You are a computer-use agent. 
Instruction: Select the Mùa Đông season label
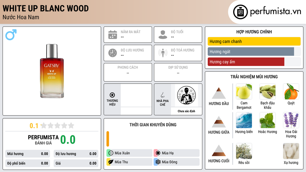[170, 162]
